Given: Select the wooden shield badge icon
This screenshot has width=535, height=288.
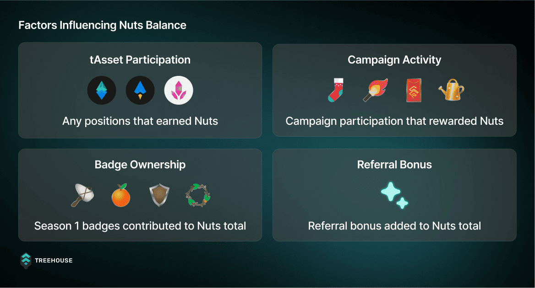Looking at the screenshot, I should pyautogui.click(x=159, y=195).
